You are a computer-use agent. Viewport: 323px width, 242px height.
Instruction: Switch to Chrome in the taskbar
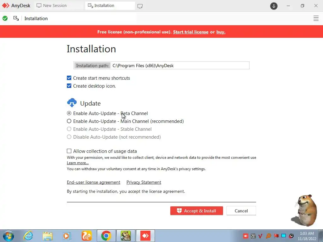(106, 236)
